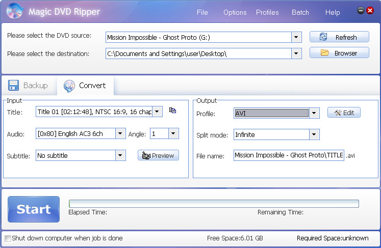Screen dimensions: 381x248
Task: Click the Browser button to choose destination
Action: (339, 53)
